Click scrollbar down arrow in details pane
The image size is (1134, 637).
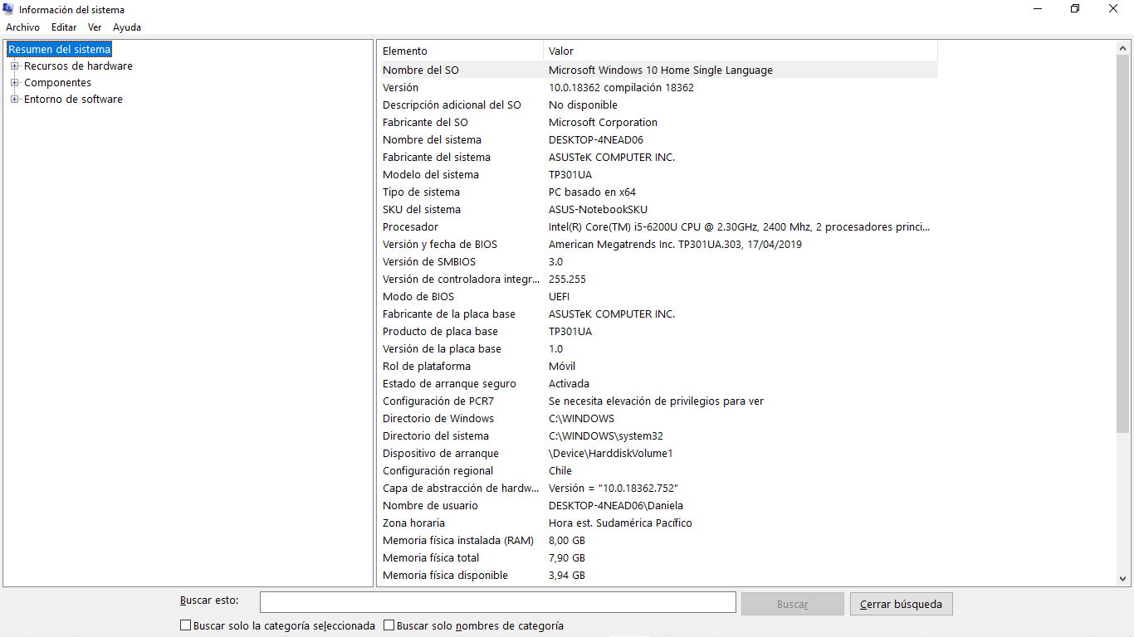click(x=1123, y=579)
